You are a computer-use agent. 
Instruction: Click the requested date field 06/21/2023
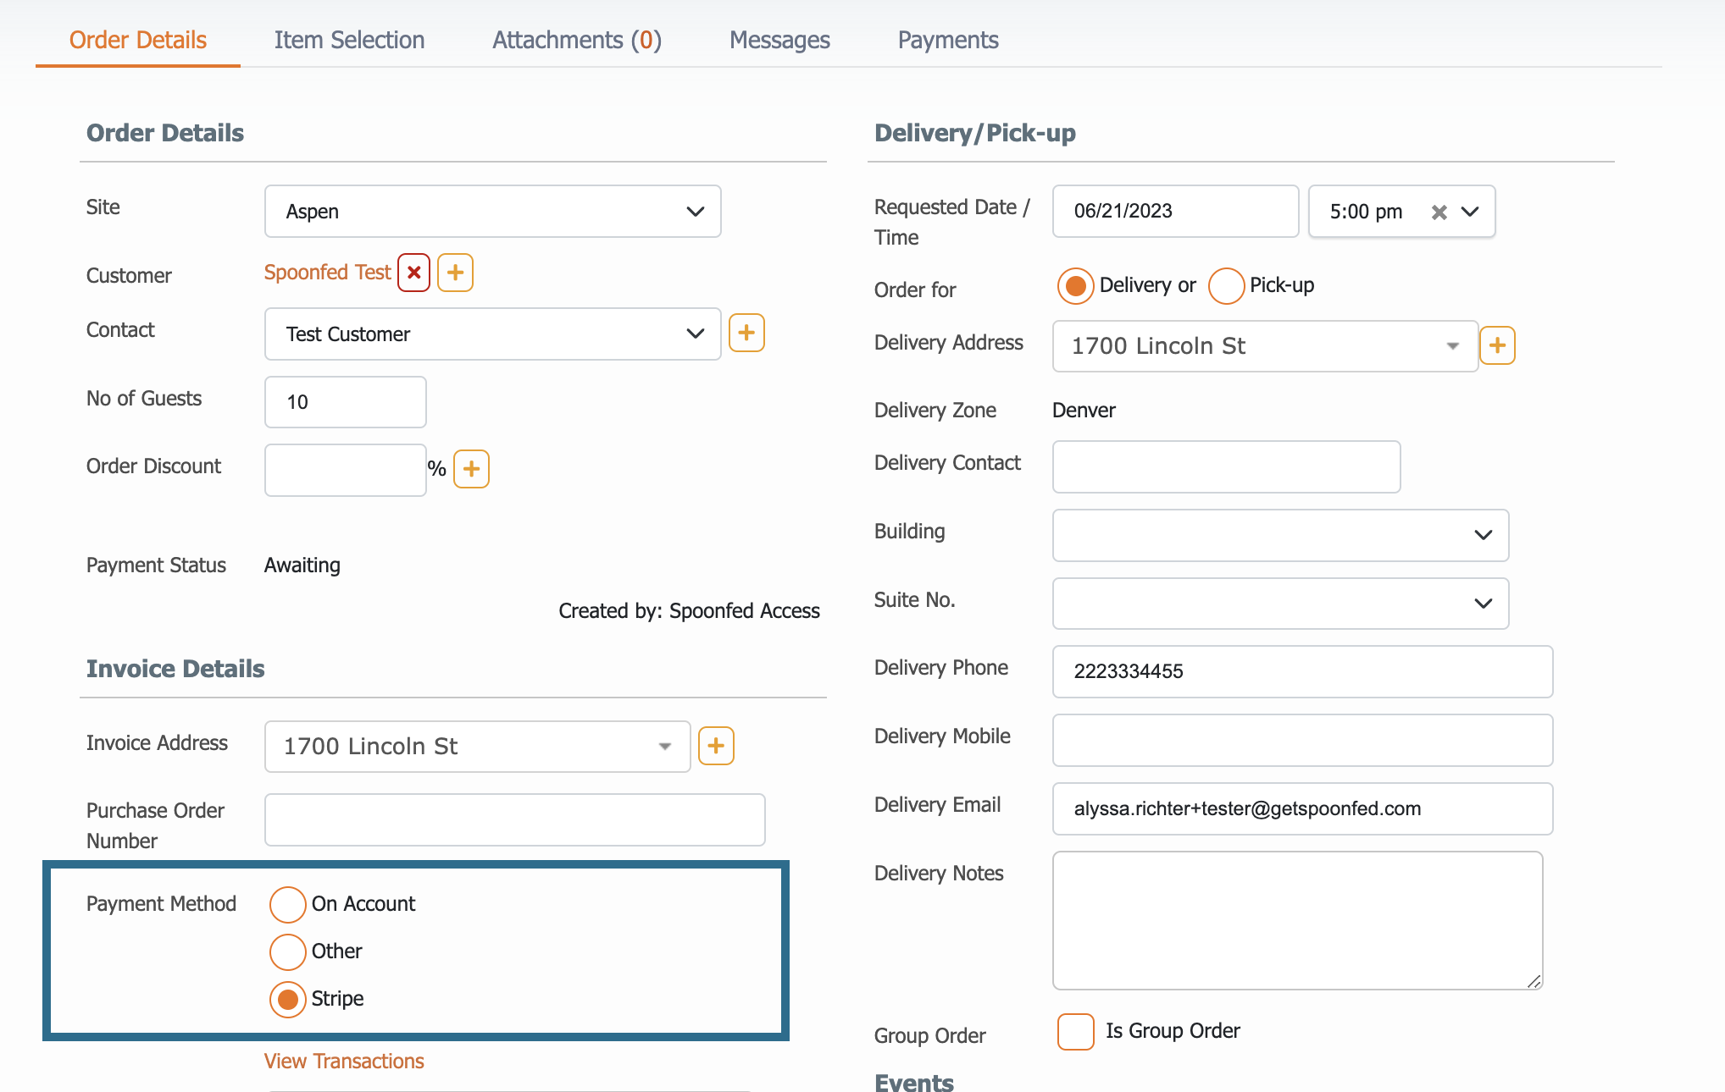[x=1175, y=212]
